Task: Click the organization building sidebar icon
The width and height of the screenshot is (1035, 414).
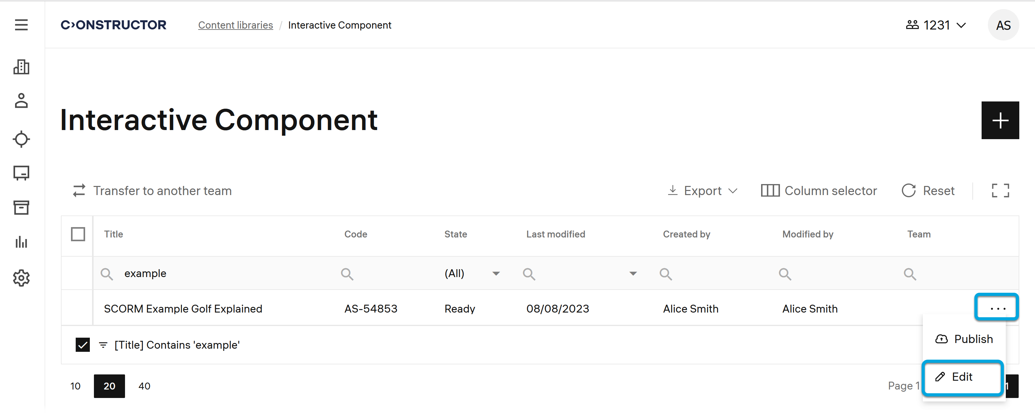Action: click(x=21, y=67)
